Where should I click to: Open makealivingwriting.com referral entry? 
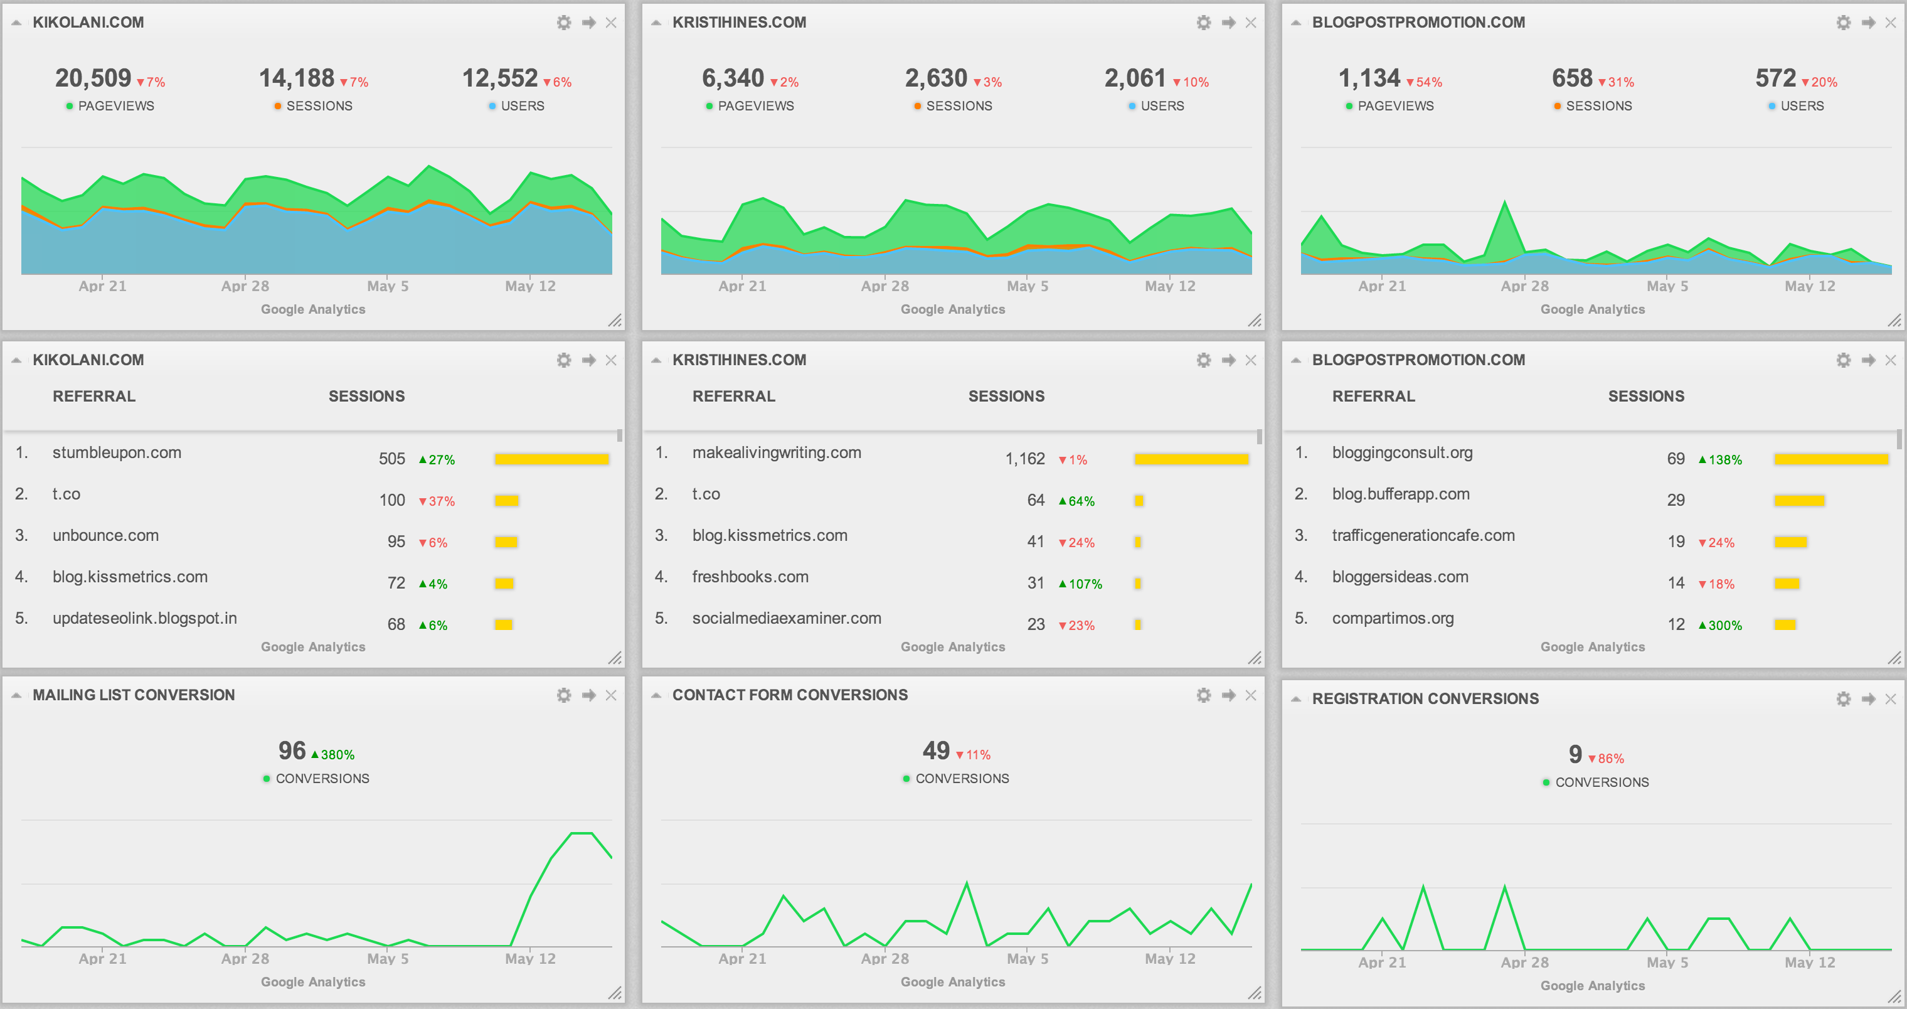(x=776, y=452)
